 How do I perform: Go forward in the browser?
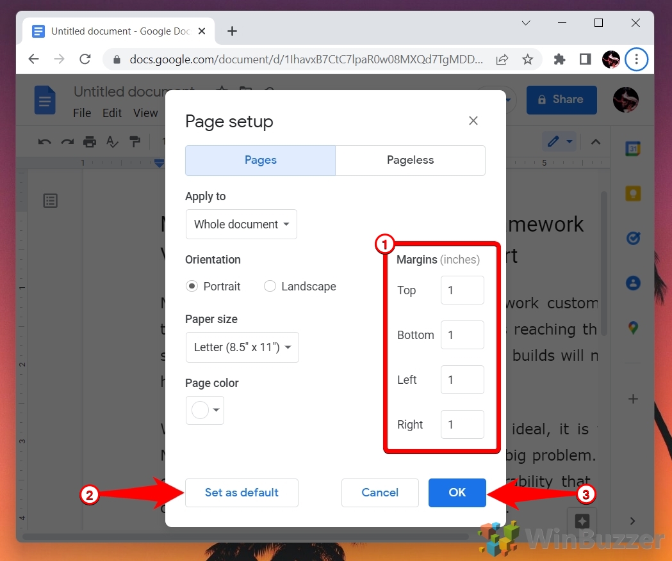coord(59,59)
